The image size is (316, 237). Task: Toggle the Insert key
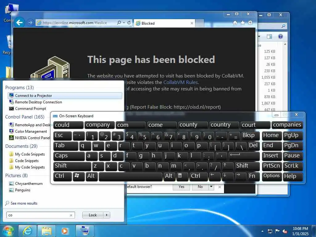(x=272, y=156)
